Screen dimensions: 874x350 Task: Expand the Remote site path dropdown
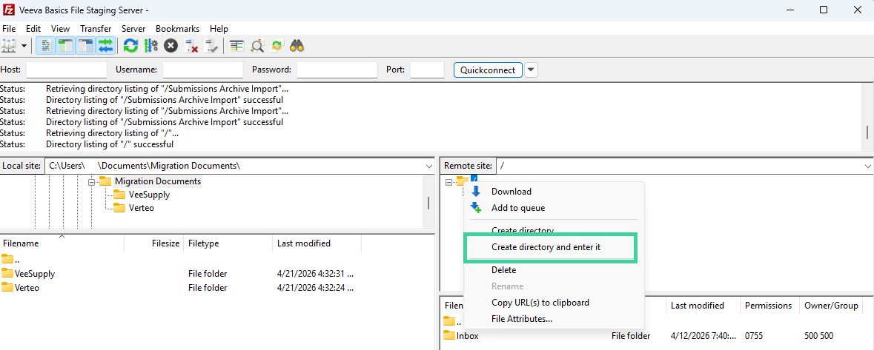tap(868, 166)
